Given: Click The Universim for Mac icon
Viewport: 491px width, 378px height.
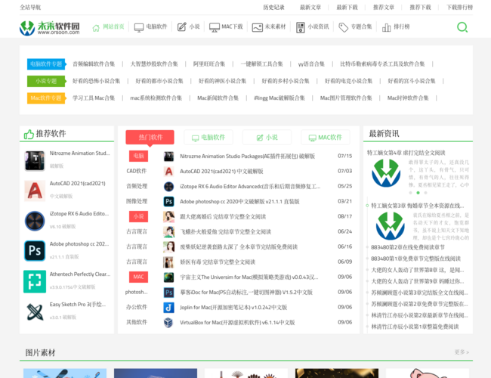Looking at the screenshot, I should click(168, 277).
